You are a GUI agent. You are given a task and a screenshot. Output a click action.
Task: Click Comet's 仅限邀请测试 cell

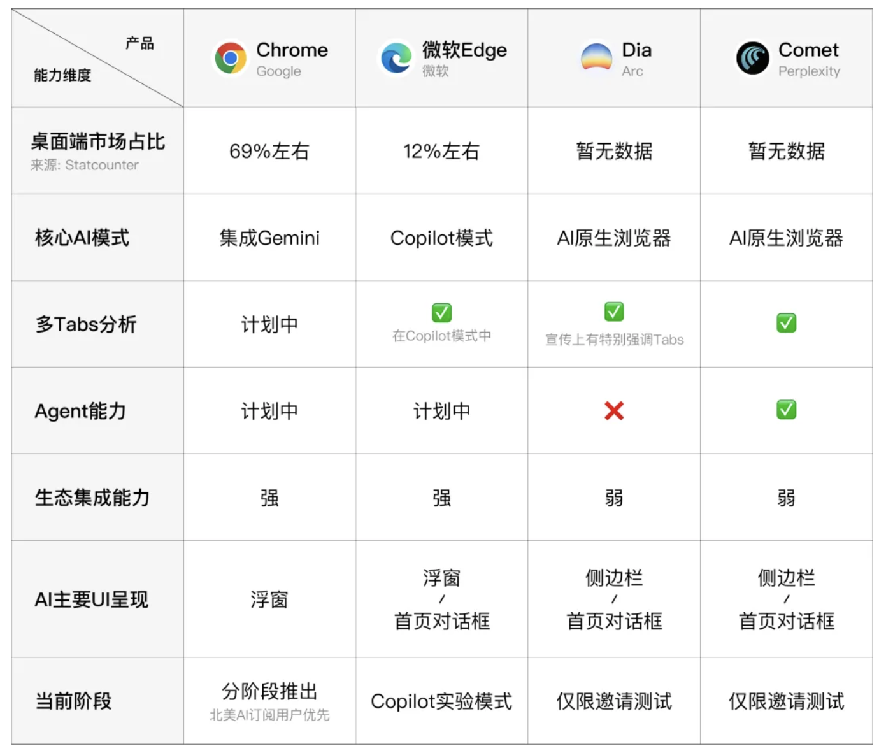[787, 701]
